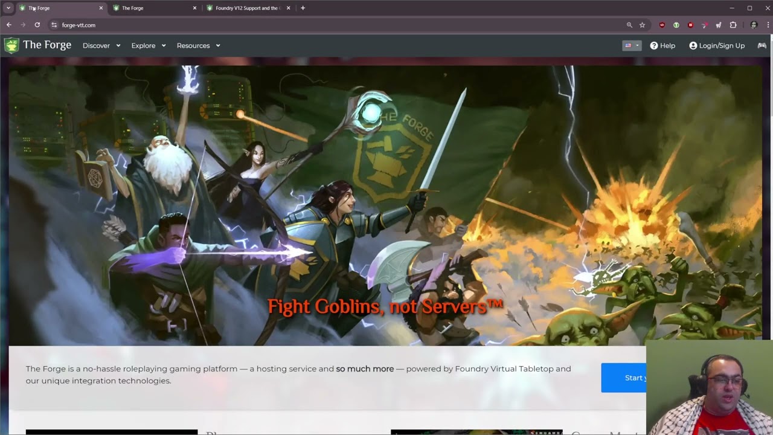The width and height of the screenshot is (773, 435).
Task: View site information icon in address bar
Action: coord(54,25)
